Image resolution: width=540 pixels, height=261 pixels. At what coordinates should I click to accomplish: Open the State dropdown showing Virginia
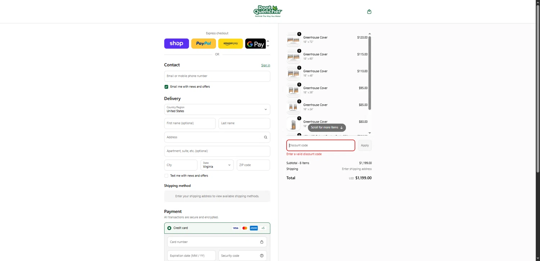[217, 165]
